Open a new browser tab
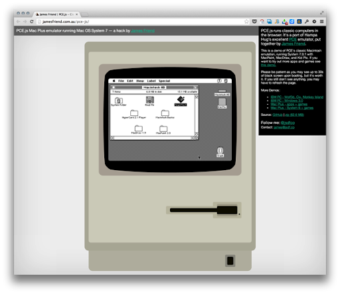The width and height of the screenshot is (340, 294). 84,15
